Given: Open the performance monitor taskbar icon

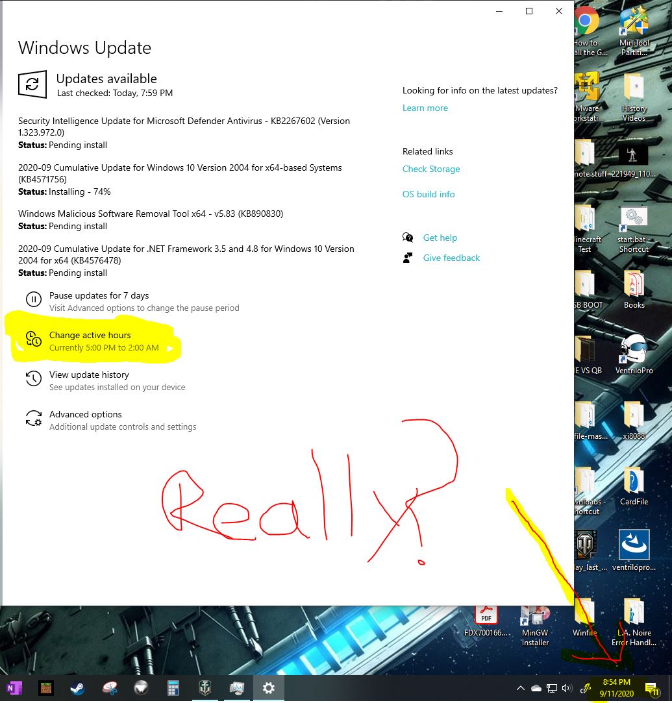Looking at the screenshot, I should pyautogui.click(x=237, y=688).
